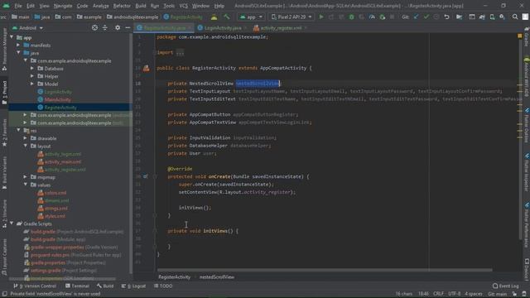Open the TODO tool window
The width and height of the screenshot is (530, 298).
click(x=163, y=286)
